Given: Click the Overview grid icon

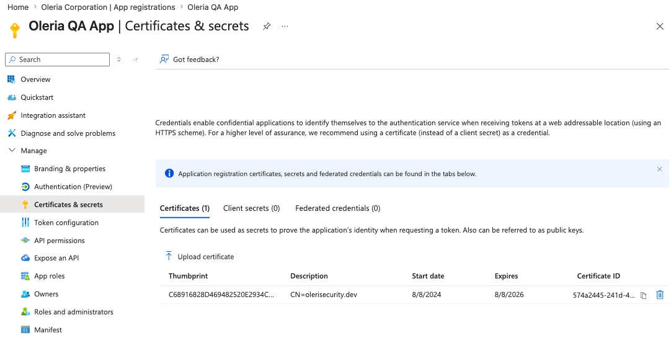Looking at the screenshot, I should pyautogui.click(x=12, y=79).
